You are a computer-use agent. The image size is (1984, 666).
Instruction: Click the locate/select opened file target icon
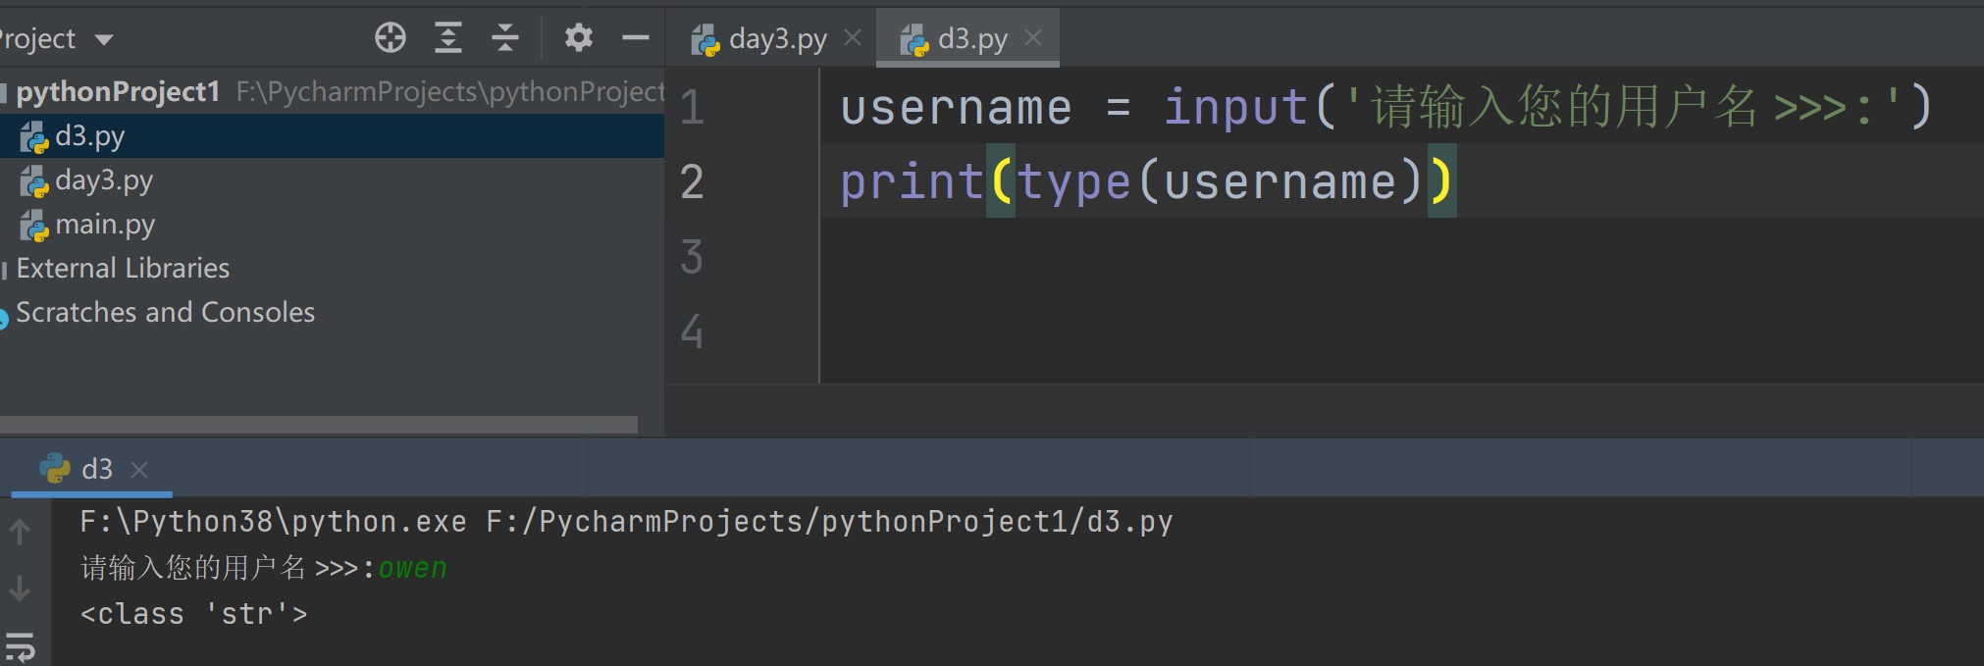[x=391, y=38]
